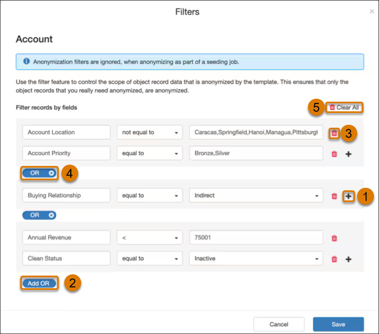Image resolution: width=379 pixels, height=334 pixels.
Task: Expand the Inactive value dropdown
Action: 256,258
